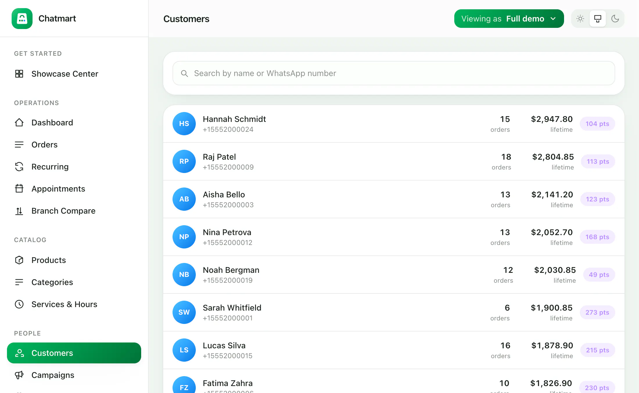Open Showcase Center in sidebar
This screenshot has width=639, height=393.
[74, 74]
